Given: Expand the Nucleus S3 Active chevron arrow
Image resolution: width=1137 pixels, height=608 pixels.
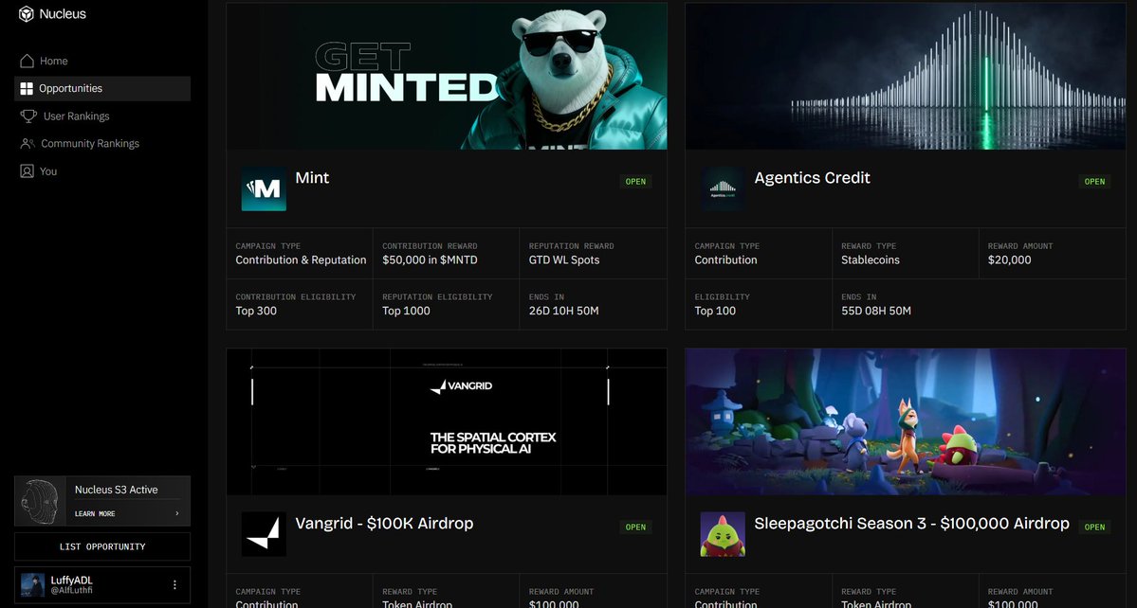Looking at the screenshot, I should (177, 514).
